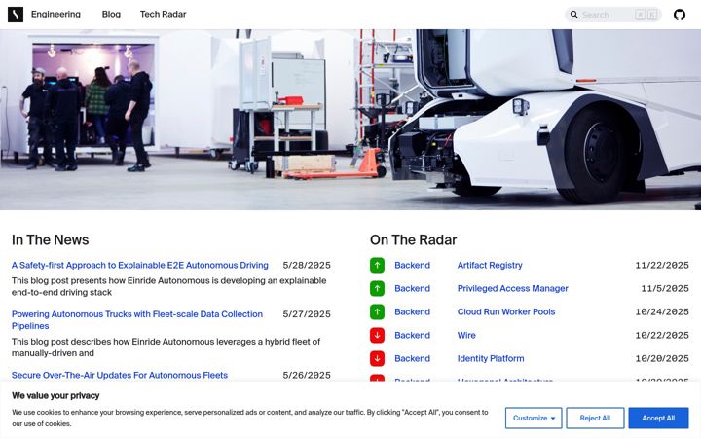The height and width of the screenshot is (438, 701).
Task: Click the 5/28/2025 article date
Action: pyautogui.click(x=307, y=265)
